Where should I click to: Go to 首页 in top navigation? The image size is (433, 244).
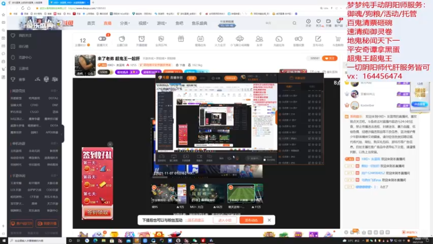pyautogui.click(x=91, y=23)
